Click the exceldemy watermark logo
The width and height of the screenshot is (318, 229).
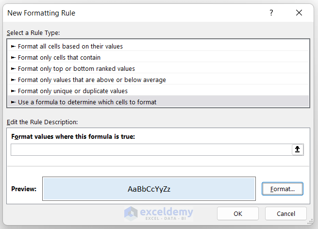(x=159, y=213)
